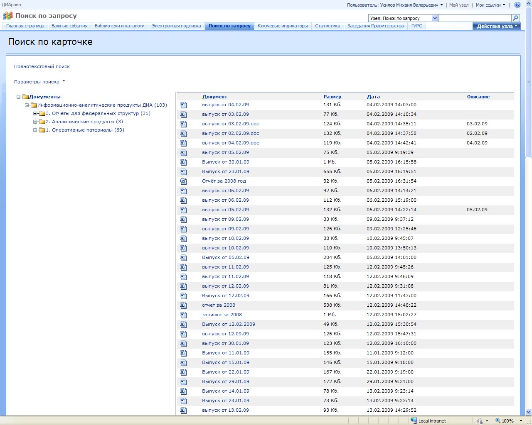Click Word icon beside записка за 2008
Screen dimensions: 532x425
(183, 315)
